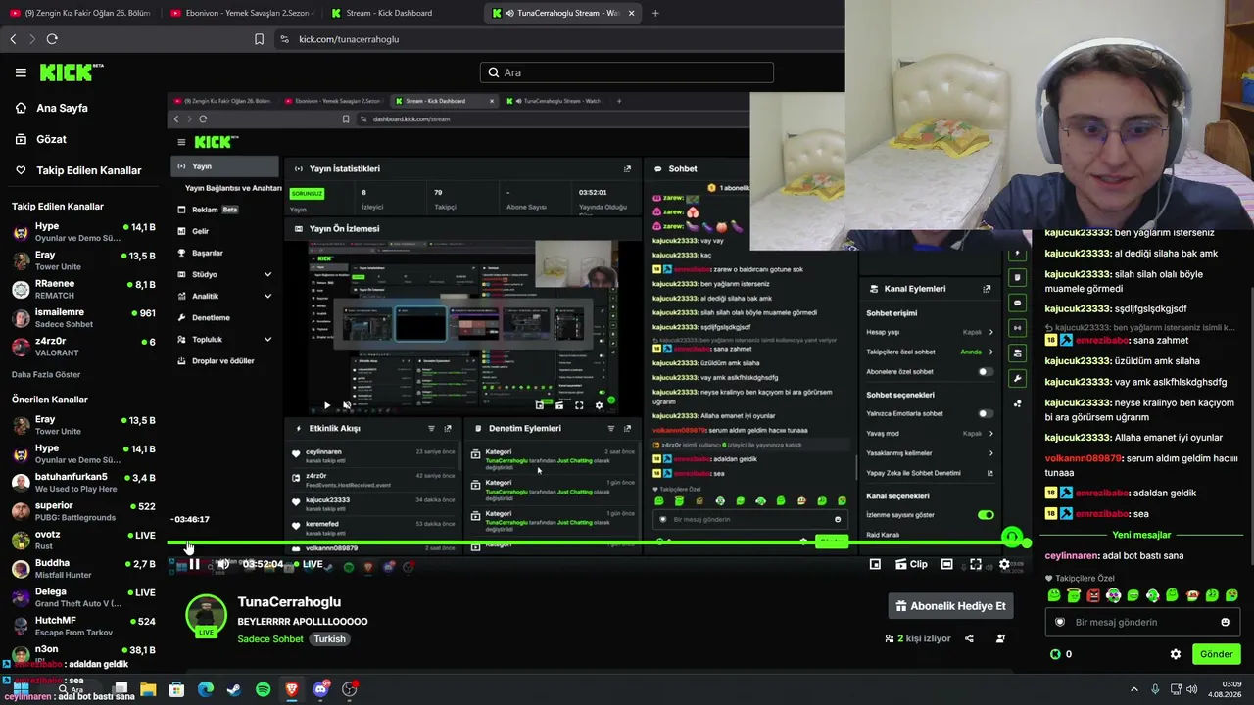Mute the stream volume speaker icon
The height and width of the screenshot is (705, 1254).
223,564
